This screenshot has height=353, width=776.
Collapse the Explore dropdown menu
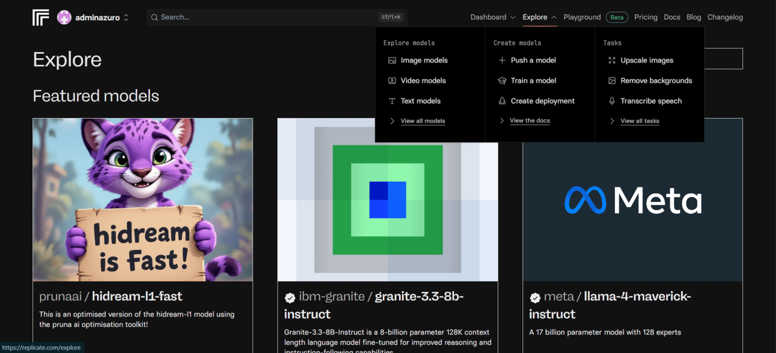tap(539, 17)
